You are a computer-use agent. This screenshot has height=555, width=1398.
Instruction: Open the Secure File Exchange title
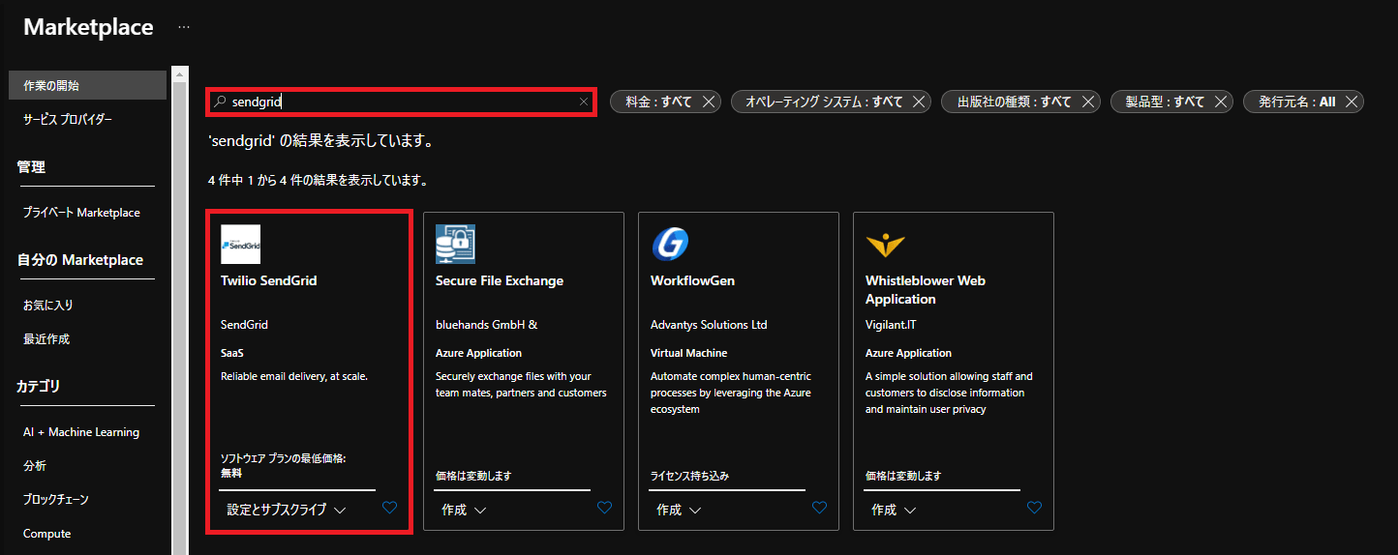point(500,280)
